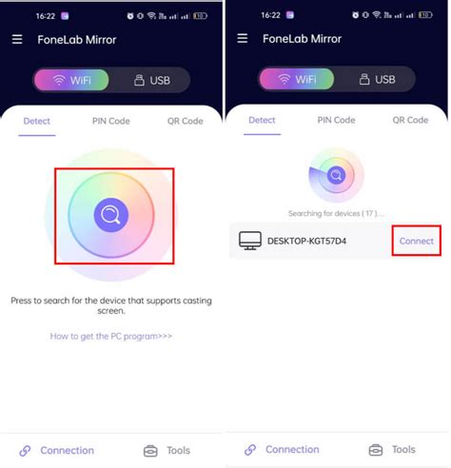Select the DESKTOP-KGT57D4 computer icon

click(250, 241)
